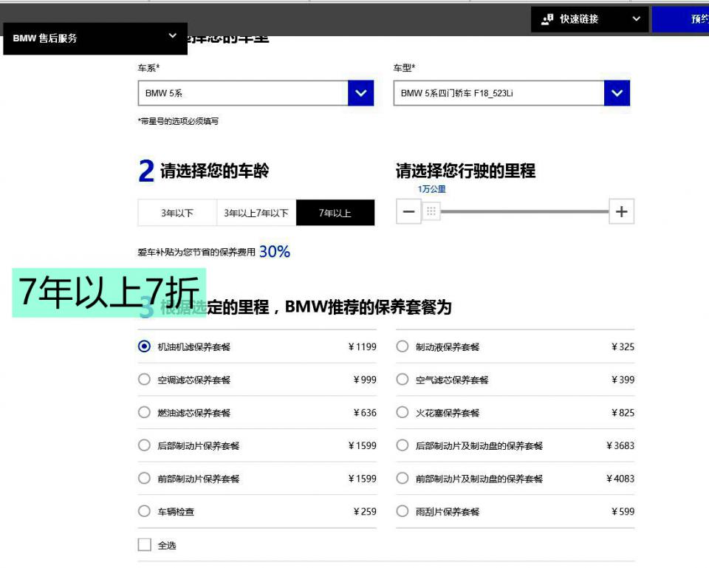Viewport: 709px width, 568px height.
Task: Click the ¥4083 price text
Action: pos(620,479)
